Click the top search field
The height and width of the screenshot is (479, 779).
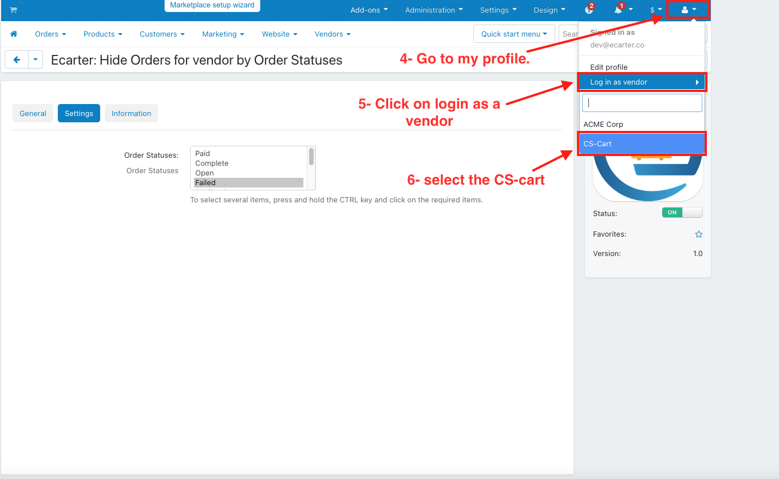coord(569,34)
